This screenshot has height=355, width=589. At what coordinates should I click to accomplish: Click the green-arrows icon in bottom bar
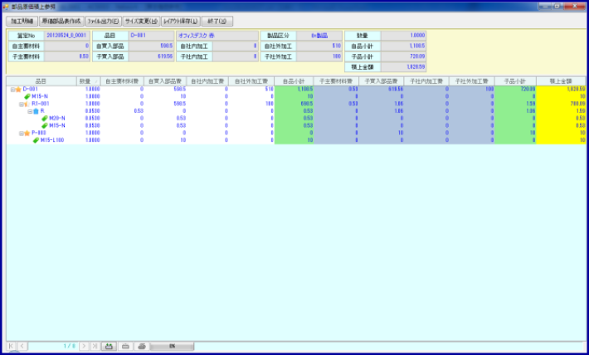(x=109, y=346)
